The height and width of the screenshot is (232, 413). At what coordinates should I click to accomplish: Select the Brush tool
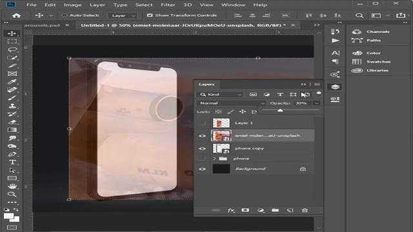(12, 98)
